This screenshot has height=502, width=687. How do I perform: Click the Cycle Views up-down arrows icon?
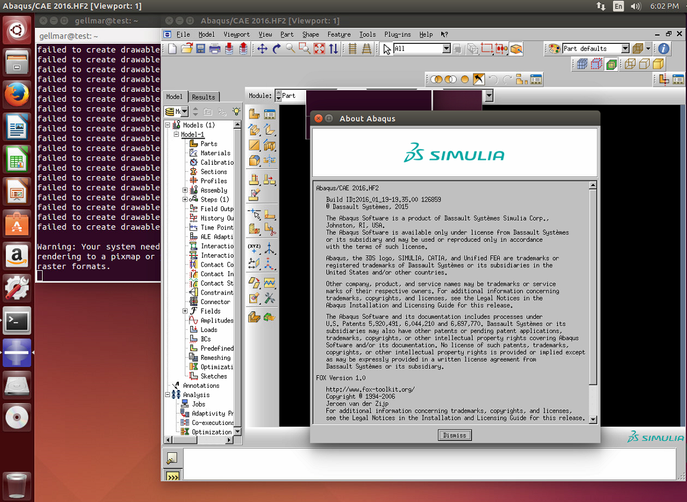tap(333, 49)
